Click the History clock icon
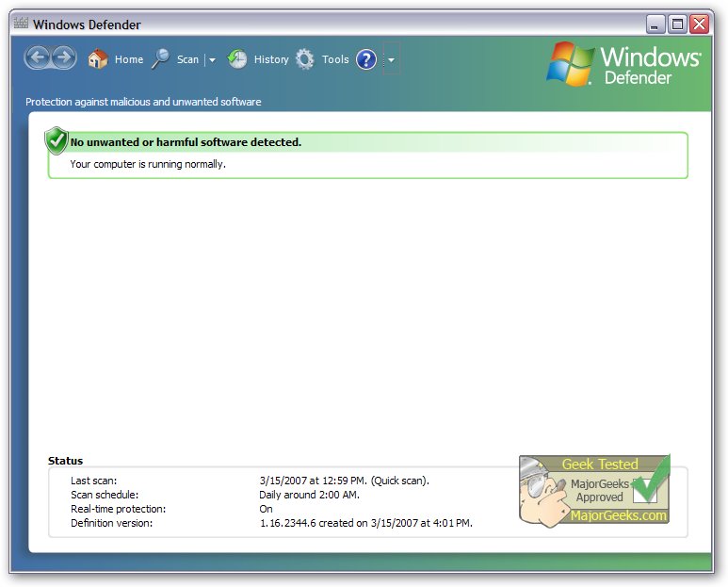Image resolution: width=728 pixels, height=587 pixels. (237, 59)
